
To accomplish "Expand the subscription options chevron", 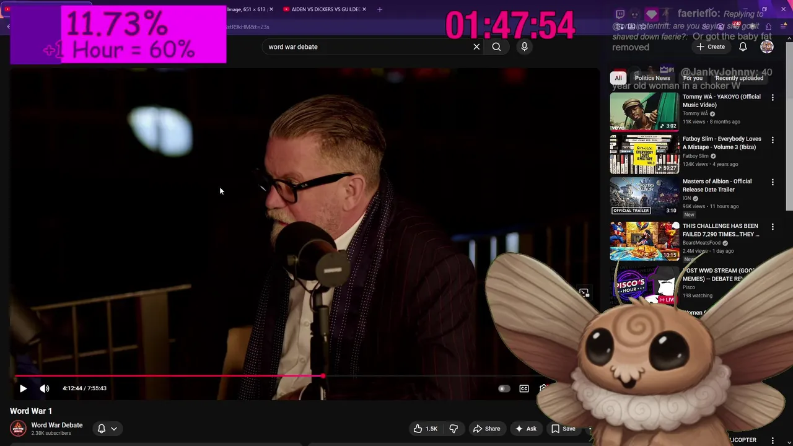I will (x=114, y=429).
